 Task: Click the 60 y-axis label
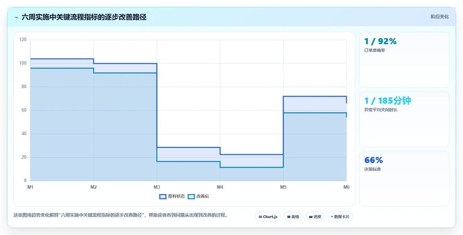(24, 110)
